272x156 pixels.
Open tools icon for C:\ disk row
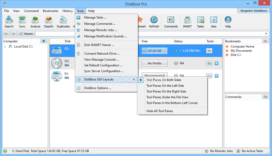209,51
